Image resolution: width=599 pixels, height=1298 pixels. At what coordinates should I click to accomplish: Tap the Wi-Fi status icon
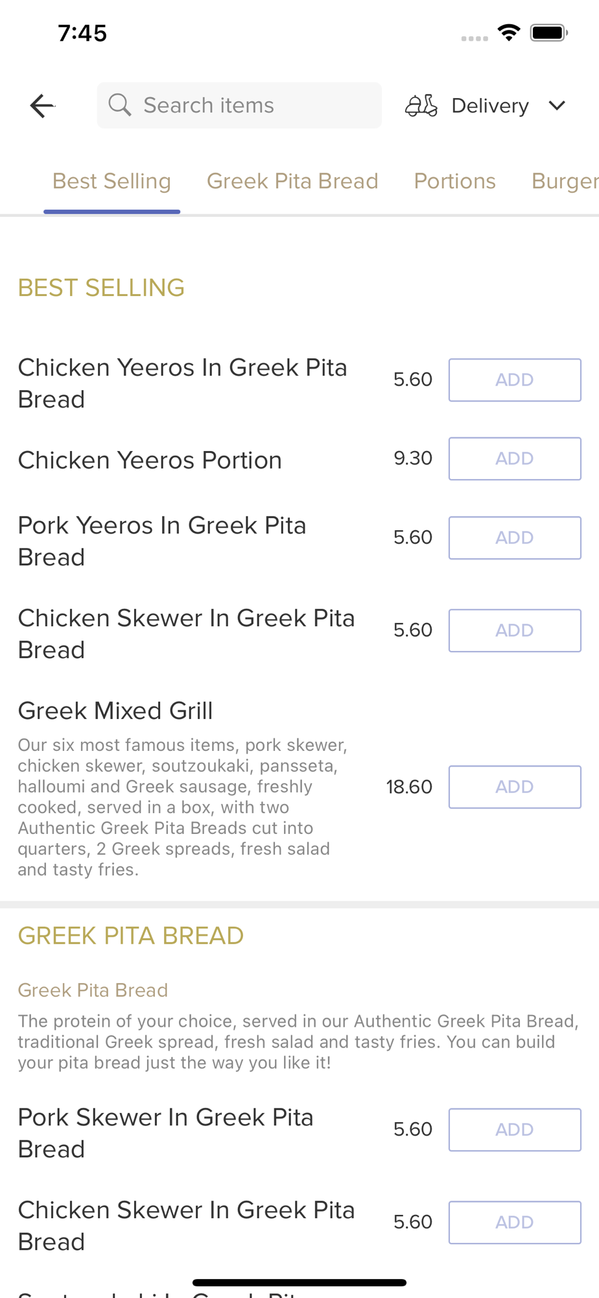coord(509,32)
